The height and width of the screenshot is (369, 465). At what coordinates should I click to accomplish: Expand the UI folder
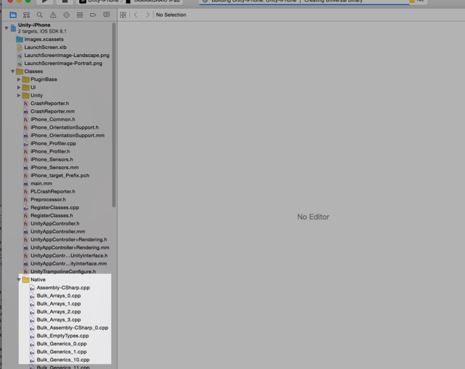click(19, 87)
